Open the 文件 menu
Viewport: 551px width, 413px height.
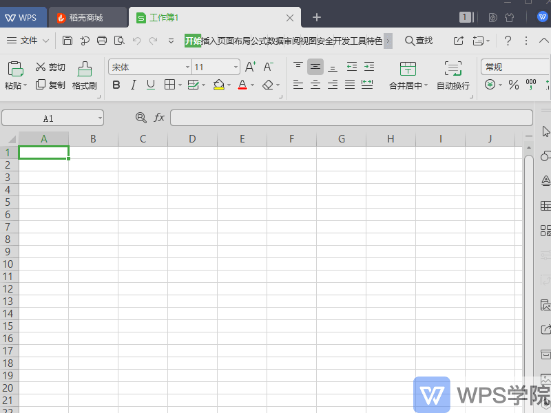click(28, 41)
